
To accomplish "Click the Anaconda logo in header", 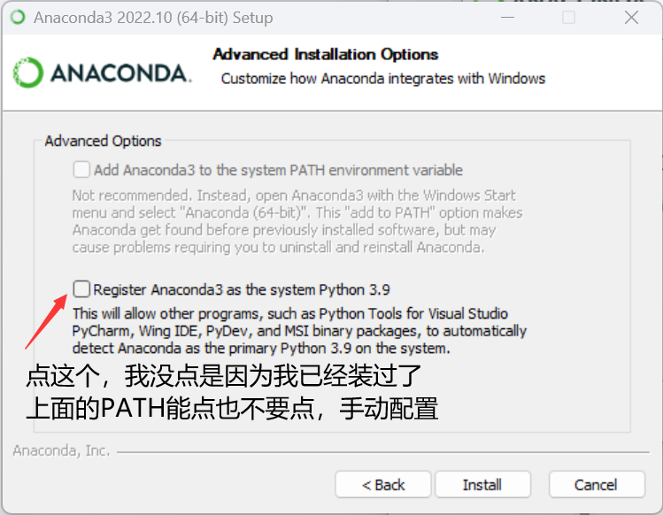I will pyautogui.click(x=102, y=73).
